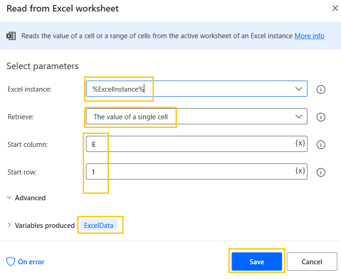This screenshot has width=341, height=279.
Task: Click the On error shield icon
Action: [x=11, y=262]
